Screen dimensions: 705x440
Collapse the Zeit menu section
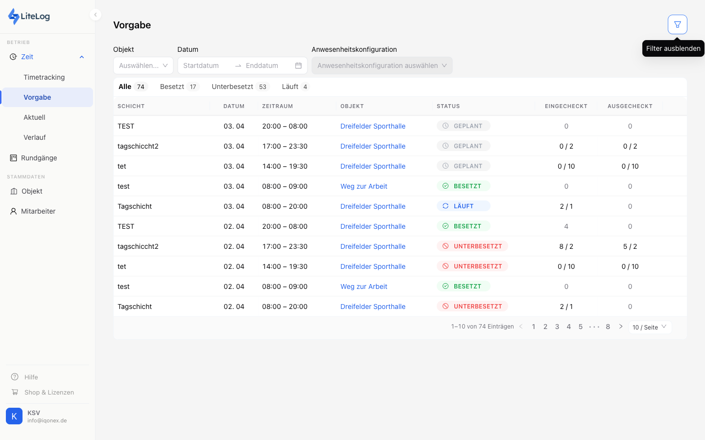click(x=82, y=57)
